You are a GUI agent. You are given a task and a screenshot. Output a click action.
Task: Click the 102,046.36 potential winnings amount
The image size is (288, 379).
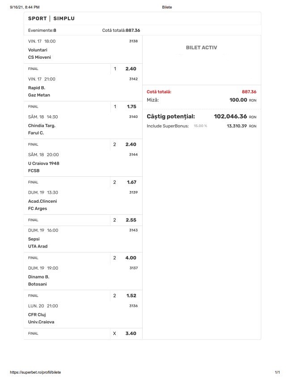tap(230, 117)
